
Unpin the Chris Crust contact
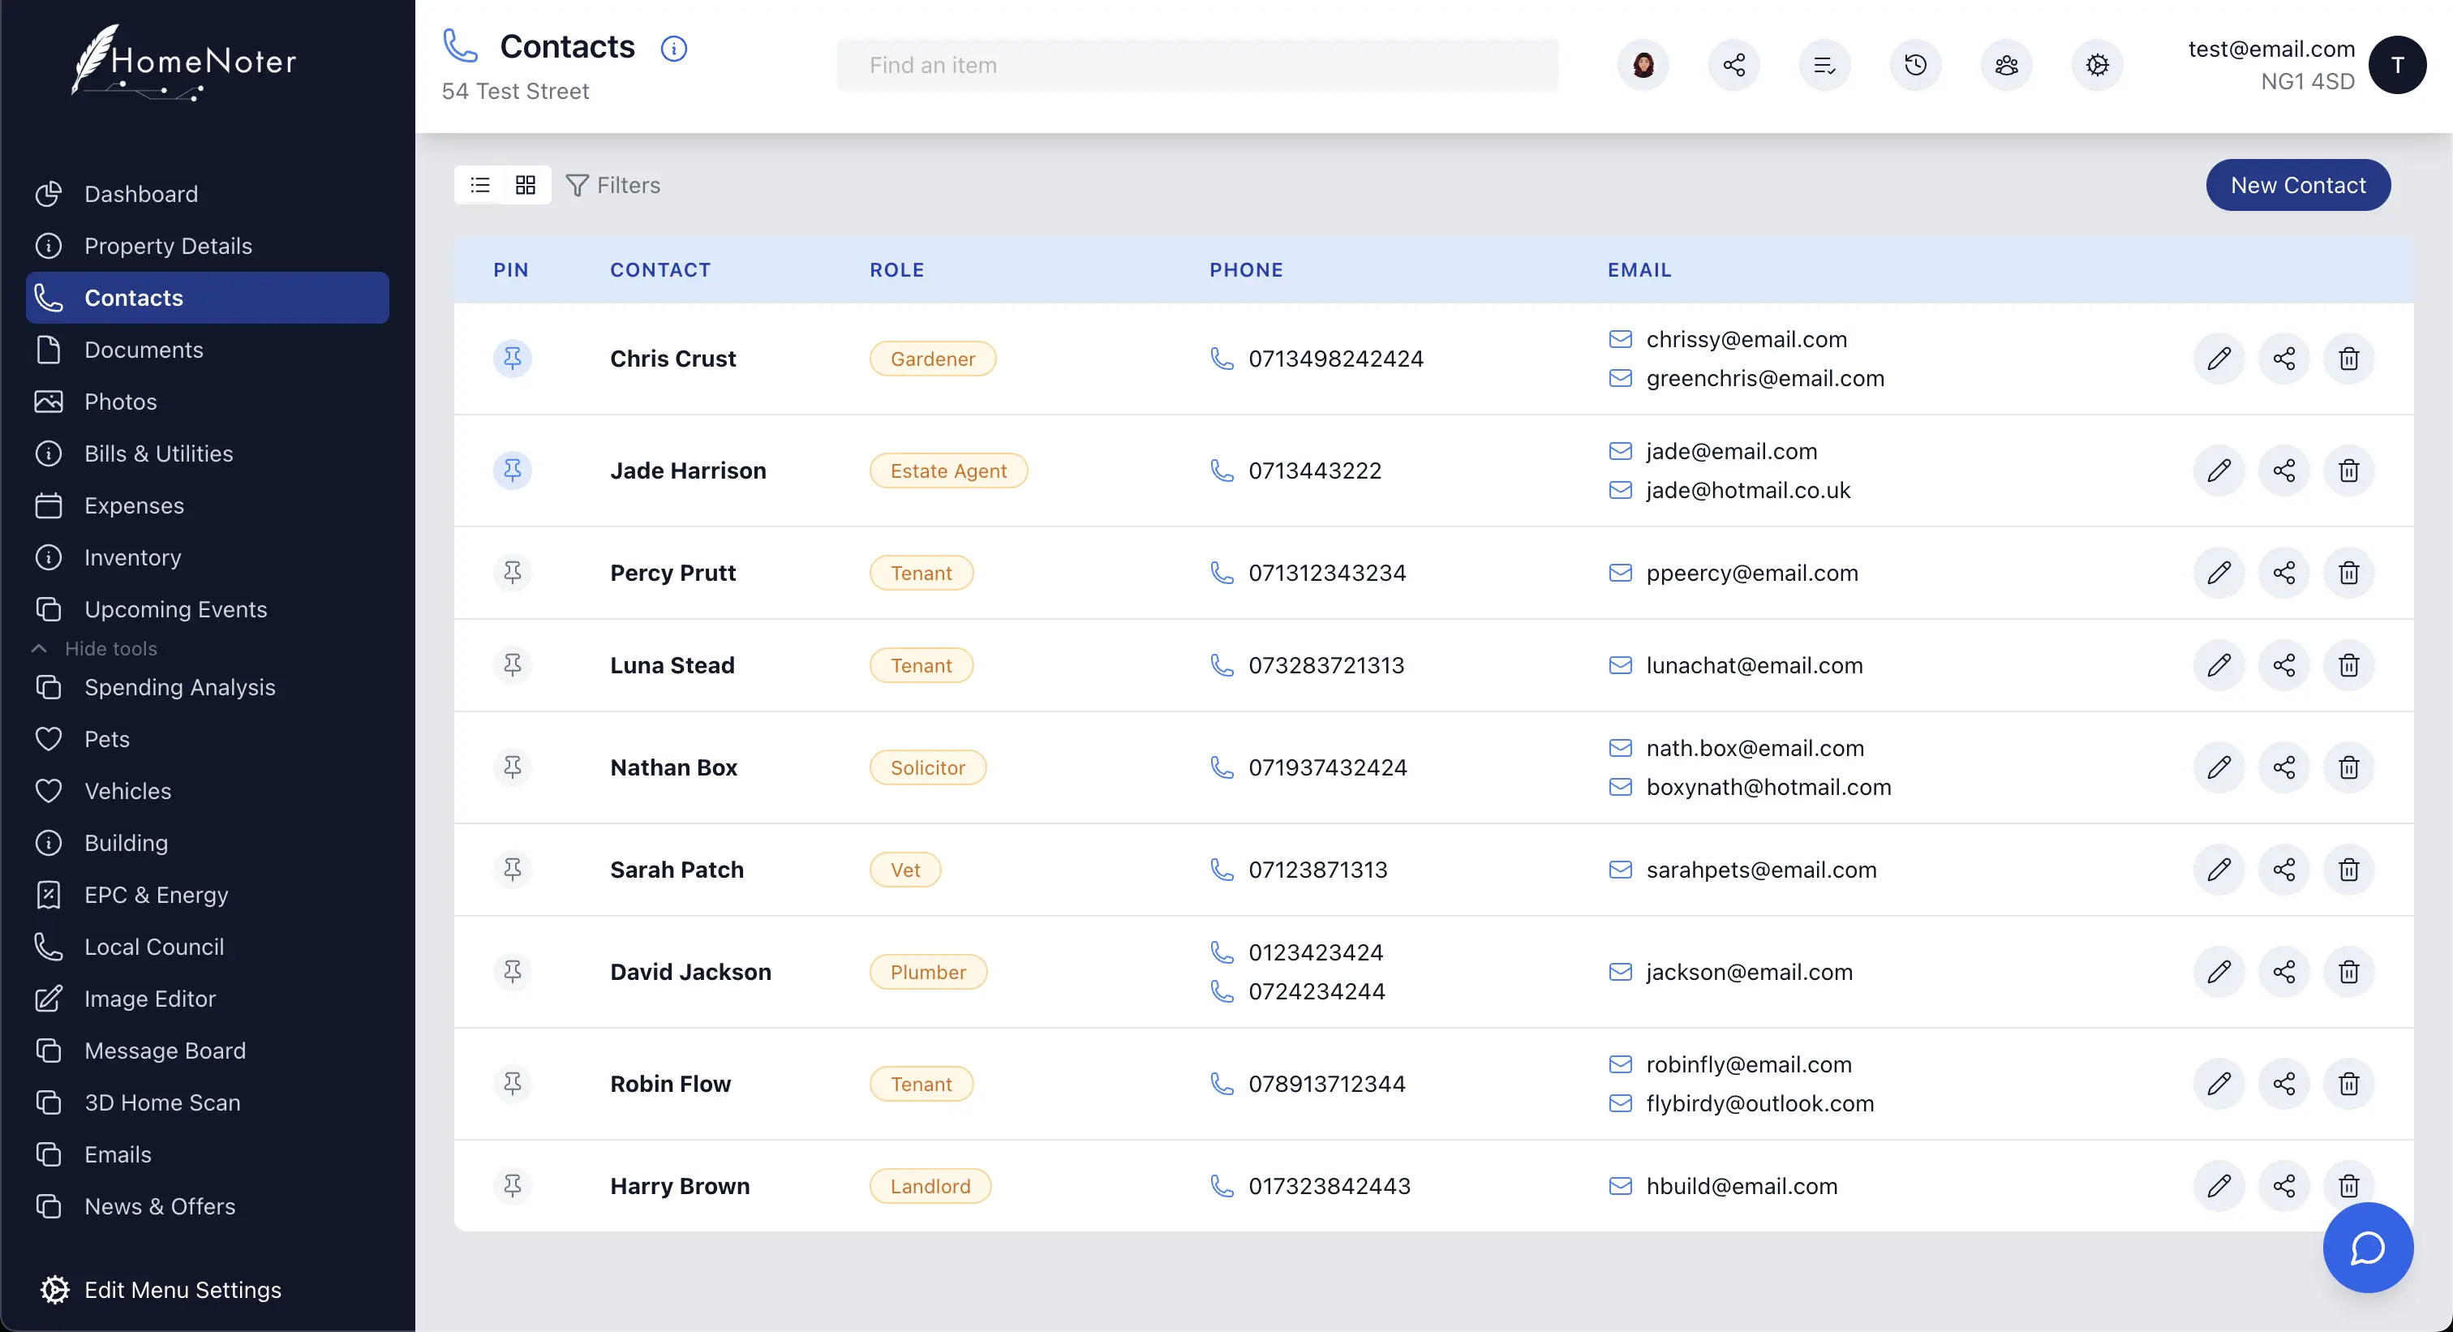(x=513, y=358)
